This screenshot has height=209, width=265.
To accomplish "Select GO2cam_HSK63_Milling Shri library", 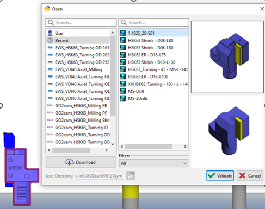I will (78, 120).
